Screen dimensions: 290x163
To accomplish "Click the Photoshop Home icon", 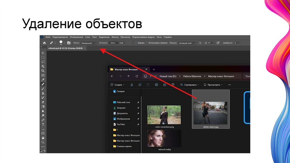I will 44,43.
